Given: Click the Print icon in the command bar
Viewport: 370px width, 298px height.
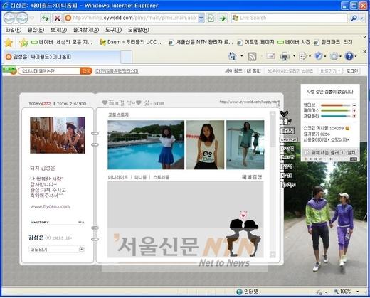Looking at the screenshot, I should tap(285, 56).
